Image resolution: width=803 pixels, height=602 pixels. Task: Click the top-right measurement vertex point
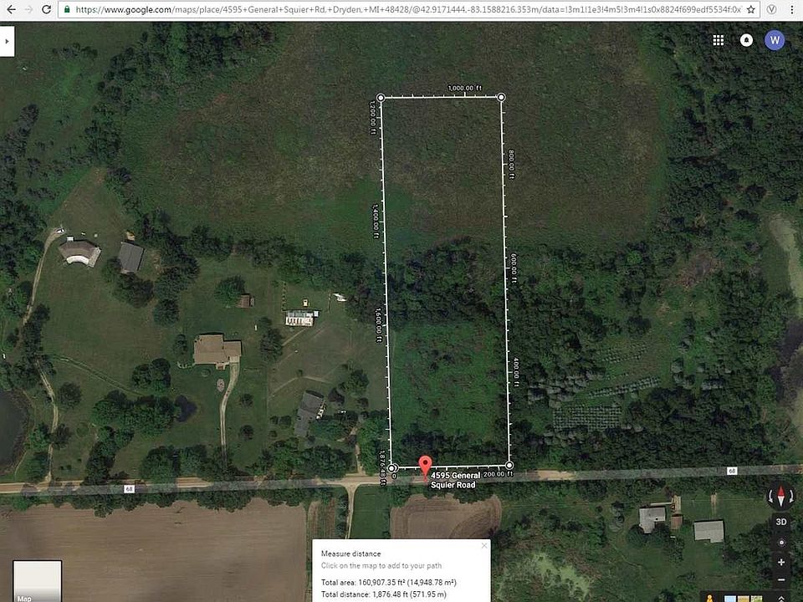(x=501, y=97)
